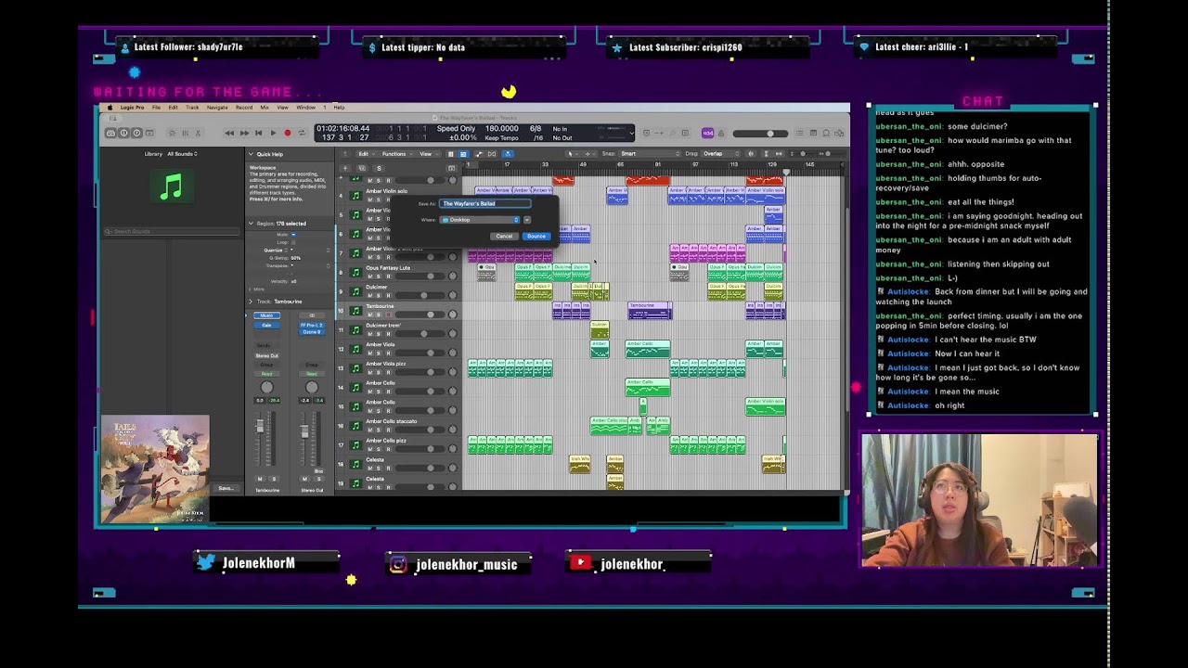Toggle Show Automation button in tracks menu bar
Image resolution: width=1188 pixels, height=668 pixels.
point(479,154)
